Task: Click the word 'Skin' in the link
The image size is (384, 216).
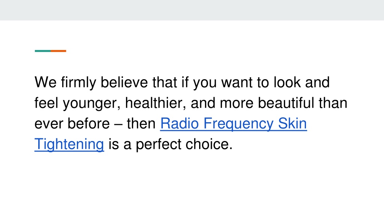Action: (x=292, y=123)
